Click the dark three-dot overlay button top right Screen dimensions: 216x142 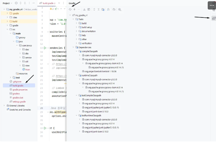coord(212,5)
